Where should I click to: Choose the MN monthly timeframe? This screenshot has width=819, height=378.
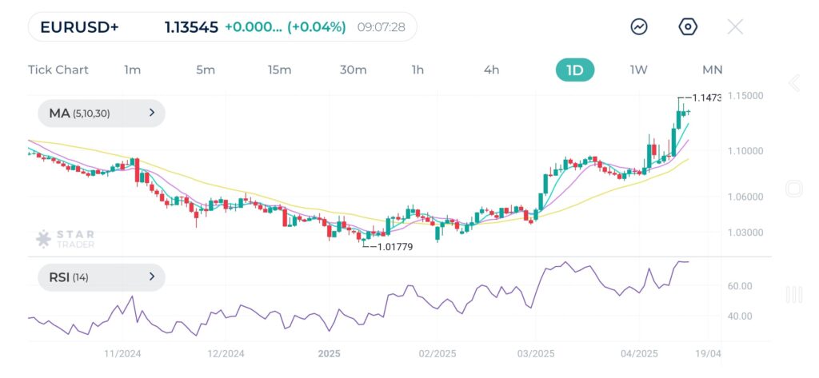(712, 70)
